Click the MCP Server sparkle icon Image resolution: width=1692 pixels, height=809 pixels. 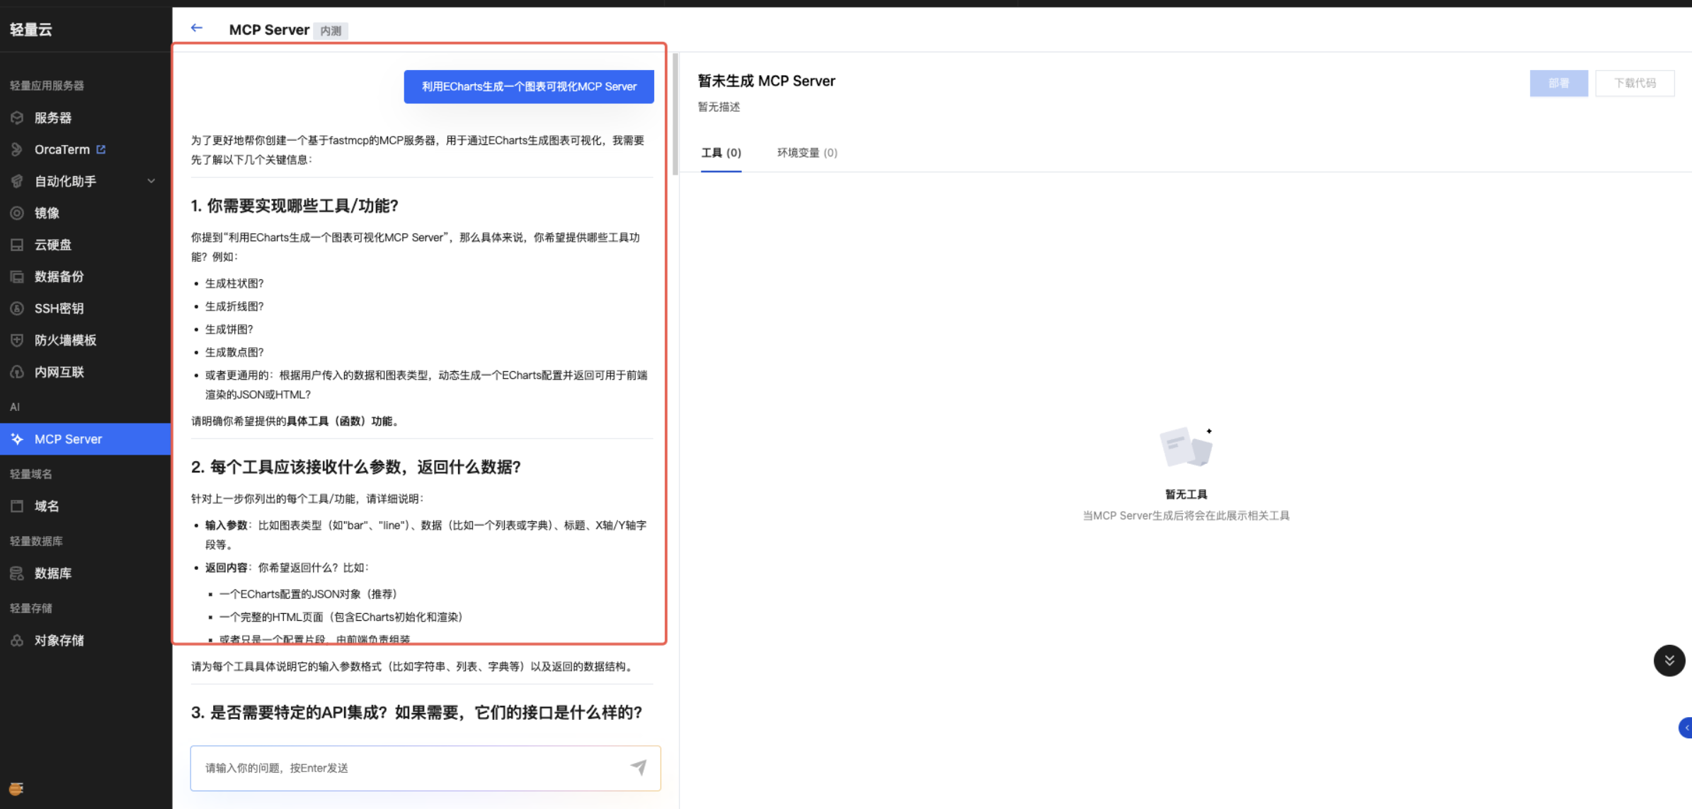[17, 439]
